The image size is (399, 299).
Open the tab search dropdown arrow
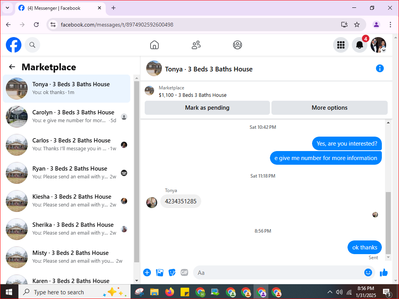[7, 8]
